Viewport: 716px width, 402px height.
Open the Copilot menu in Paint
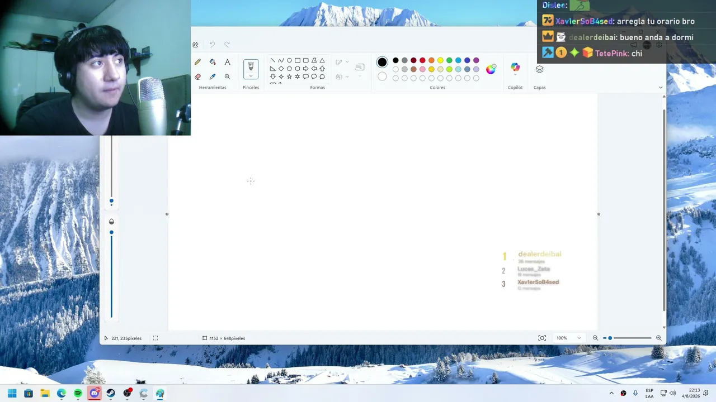(x=515, y=69)
